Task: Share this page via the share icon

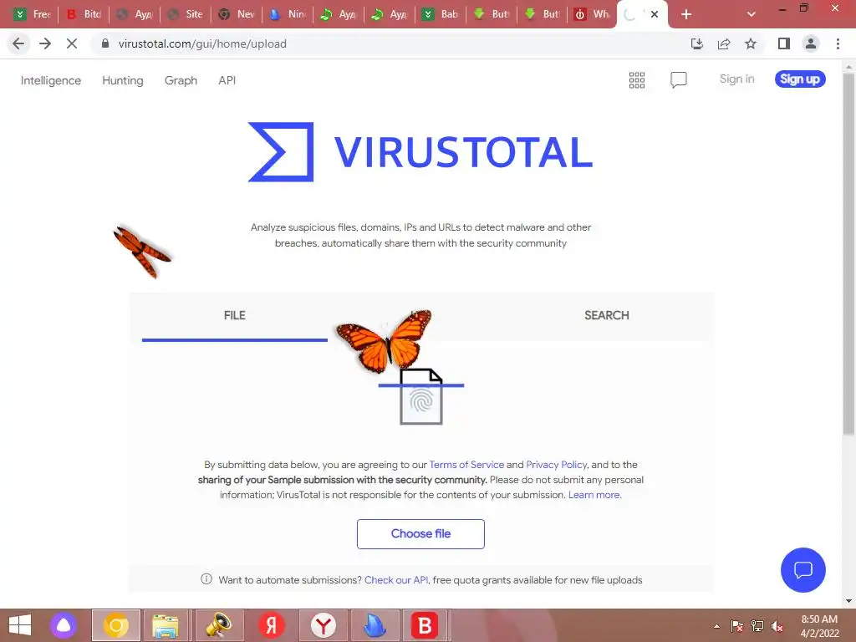Action: (724, 43)
